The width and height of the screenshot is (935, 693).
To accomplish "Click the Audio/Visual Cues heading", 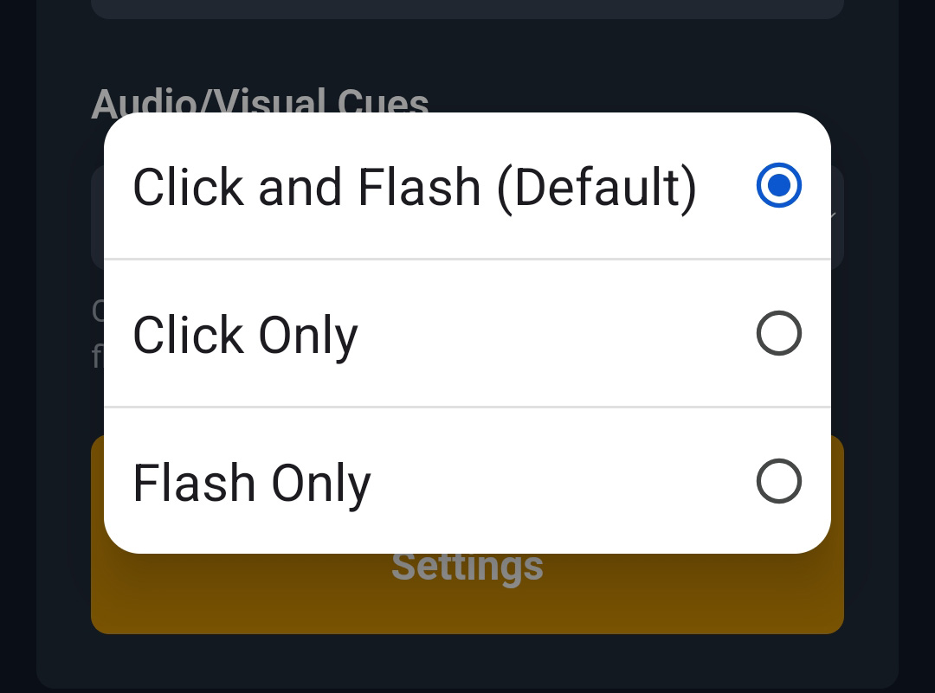I will click(261, 103).
